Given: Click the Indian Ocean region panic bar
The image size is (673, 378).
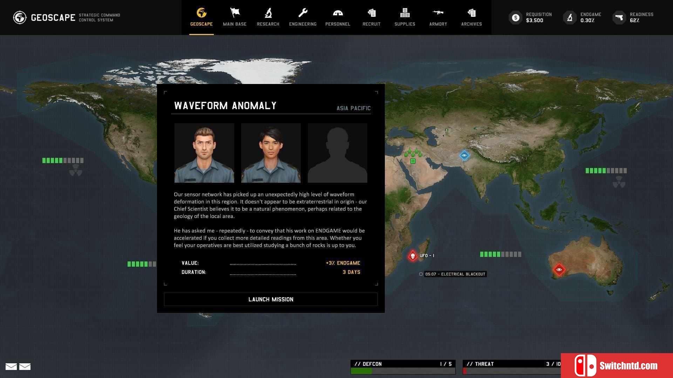Looking at the screenshot, I should click(501, 254).
